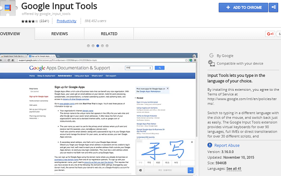Click the Compatible with your device icon
The height and width of the screenshot is (176, 281).
[x=212, y=63]
